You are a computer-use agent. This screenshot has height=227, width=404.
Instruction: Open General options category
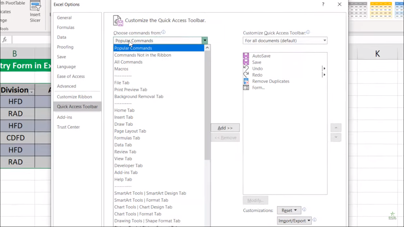pos(77,18)
